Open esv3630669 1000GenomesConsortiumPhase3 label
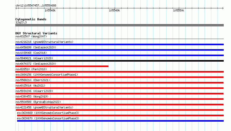The image size is (231, 131). [x=48, y=113]
